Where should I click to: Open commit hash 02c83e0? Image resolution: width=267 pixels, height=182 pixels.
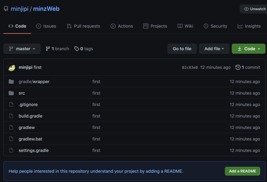(190, 67)
